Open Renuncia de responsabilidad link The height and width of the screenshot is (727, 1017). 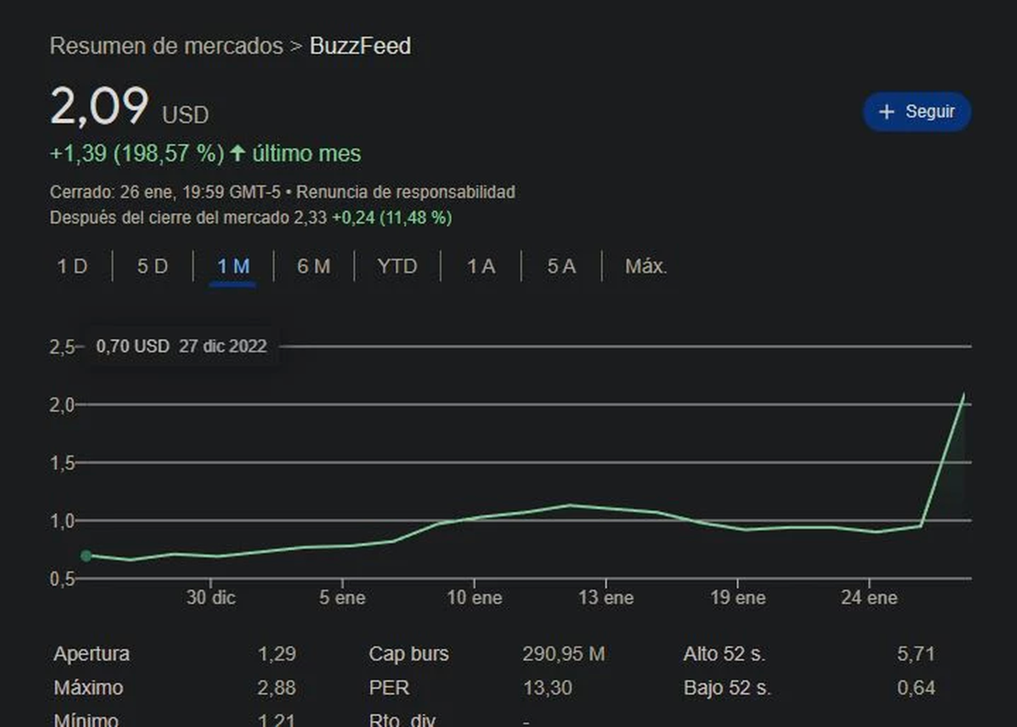(405, 192)
